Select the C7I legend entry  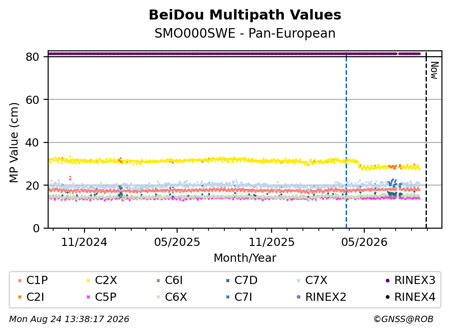239,297
